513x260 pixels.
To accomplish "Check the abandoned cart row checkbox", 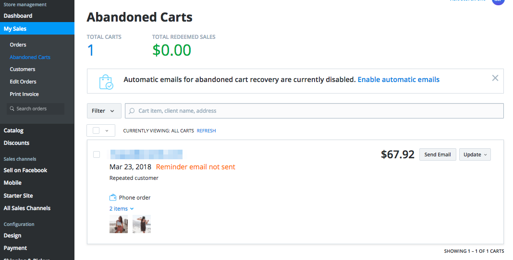I will pos(97,154).
